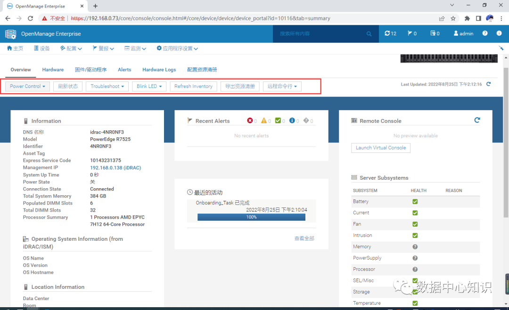Click the 刷新状态 button
Image resolution: width=509 pixels, height=310 pixels.
pyautogui.click(x=68, y=86)
